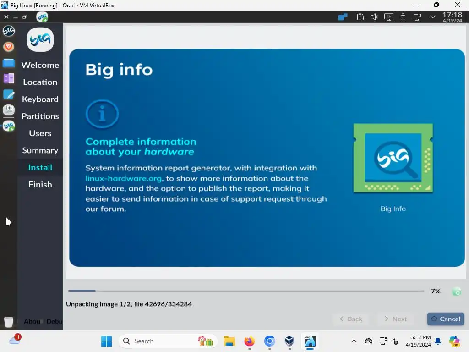This screenshot has height=352, width=469.
Task: Click the Windows network tray icon
Action: click(383, 341)
